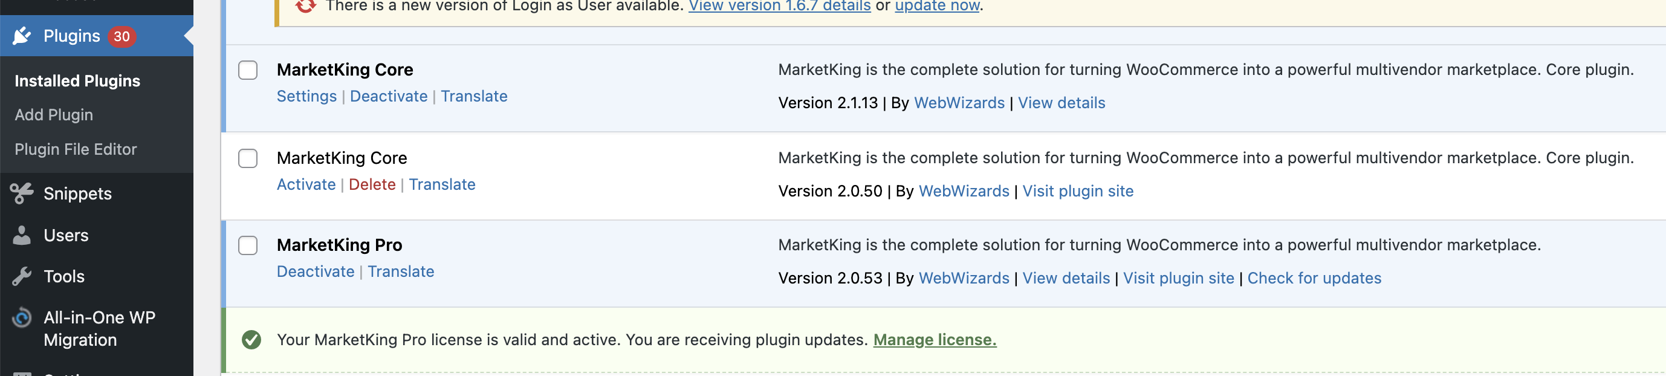Open Plugin File Editor from sidebar
Viewport: 1666px width, 376px height.
point(76,149)
